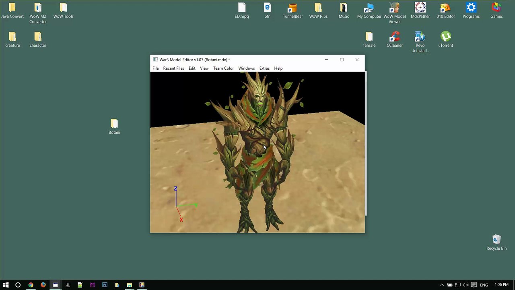Open the Extras menu
515x290 pixels.
click(264, 68)
